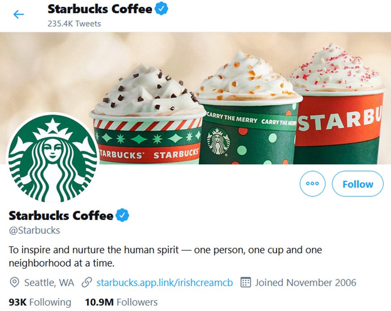The image size is (391, 311).
Task: Click the Joined November 2006 text
Action: 305,283
